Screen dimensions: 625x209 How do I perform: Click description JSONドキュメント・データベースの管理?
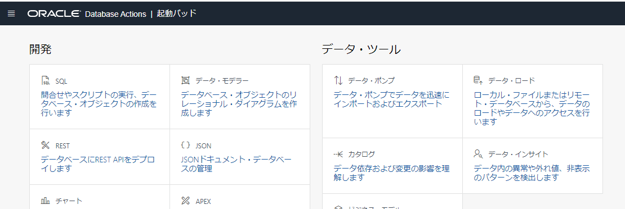tap(236, 164)
